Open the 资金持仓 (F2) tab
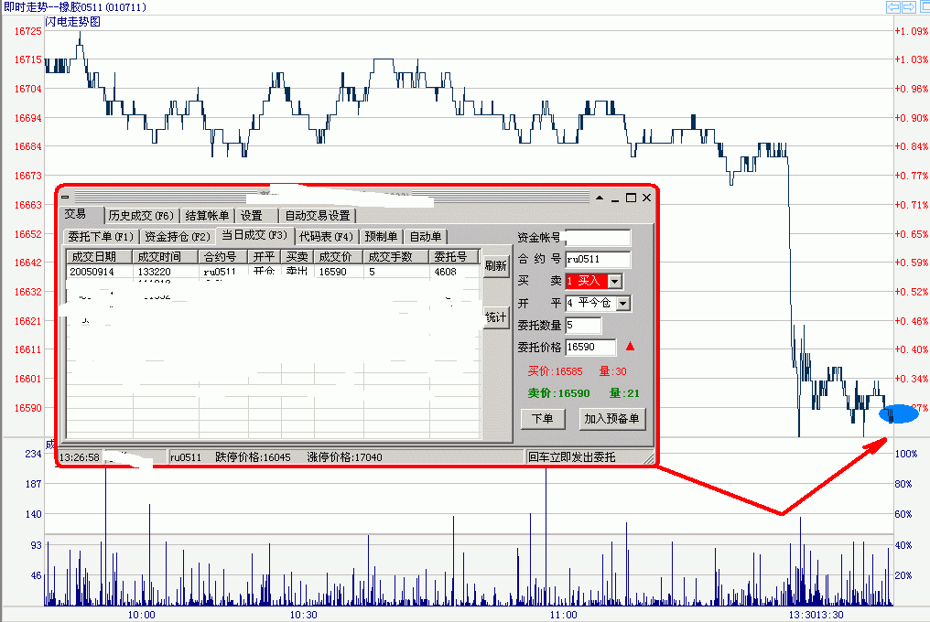 (x=178, y=237)
